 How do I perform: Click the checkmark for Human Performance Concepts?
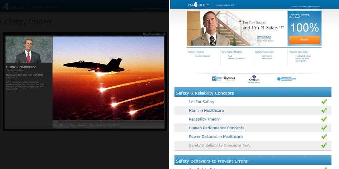click(x=324, y=128)
